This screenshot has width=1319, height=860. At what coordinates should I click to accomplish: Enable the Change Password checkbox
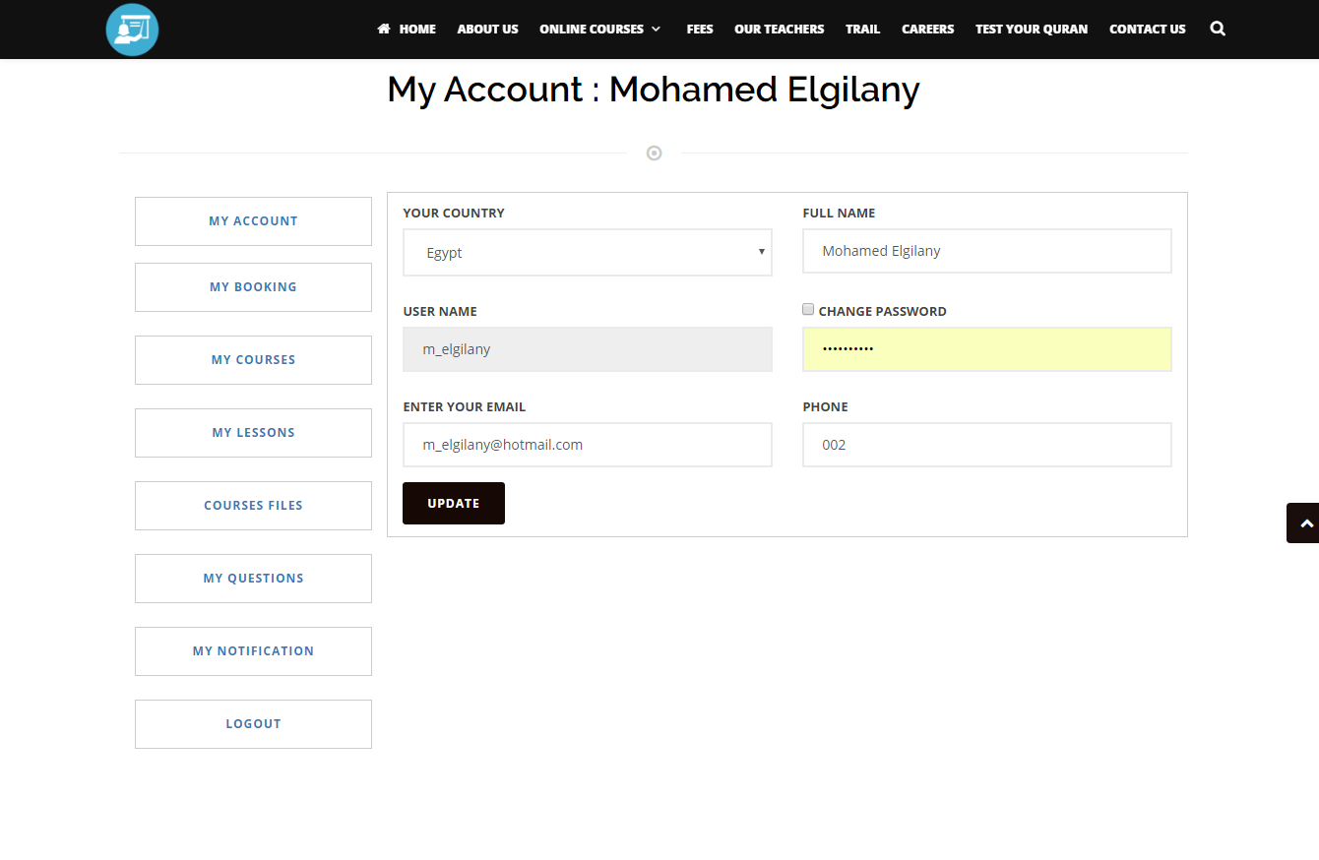808,309
